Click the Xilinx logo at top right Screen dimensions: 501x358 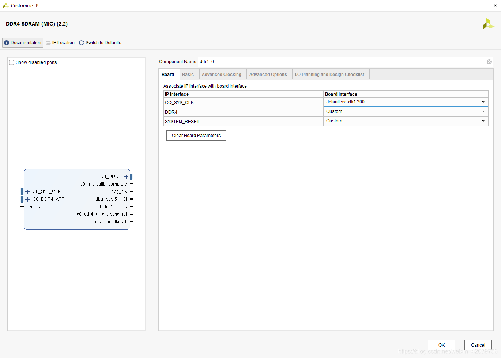click(488, 24)
